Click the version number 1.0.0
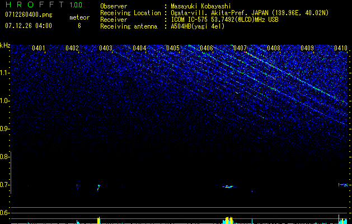The height and width of the screenshot is (224, 352). pos(76,4)
